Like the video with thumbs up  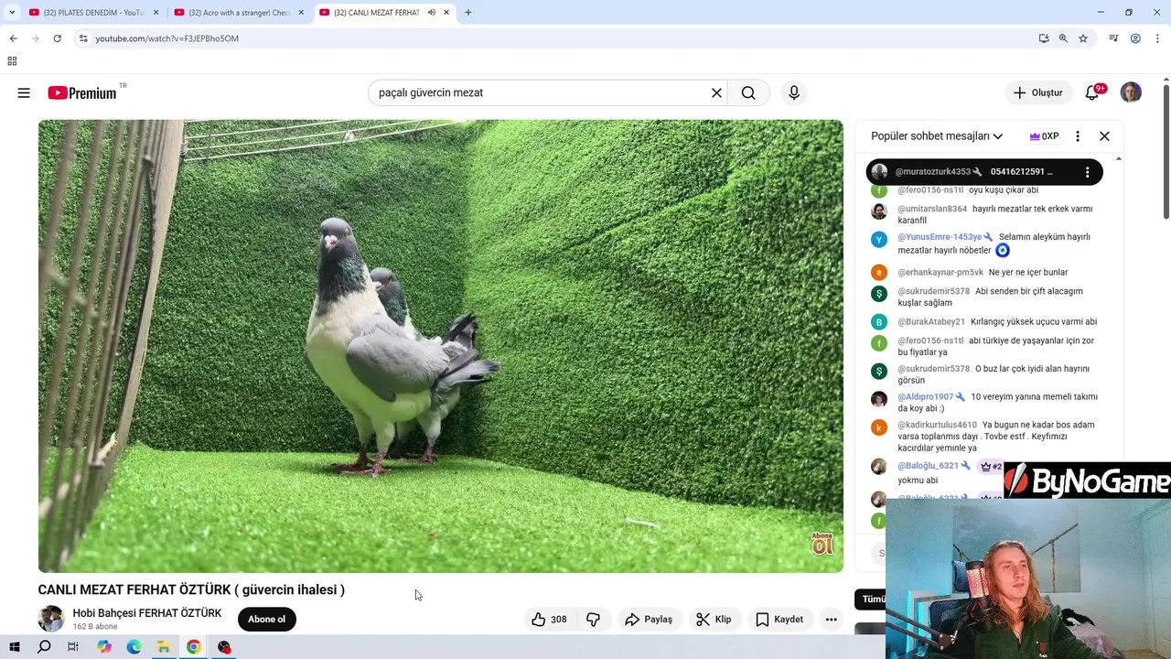pyautogui.click(x=549, y=620)
